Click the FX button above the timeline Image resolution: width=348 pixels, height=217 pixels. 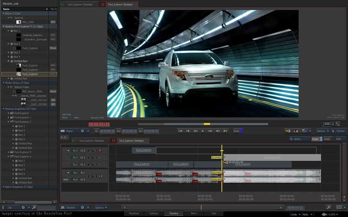pyautogui.click(x=64, y=137)
